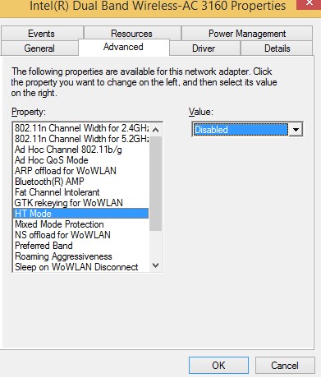Select 802.11n Channel Width for 2.4GHz property
Screen dimensions: 321x378
point(81,128)
